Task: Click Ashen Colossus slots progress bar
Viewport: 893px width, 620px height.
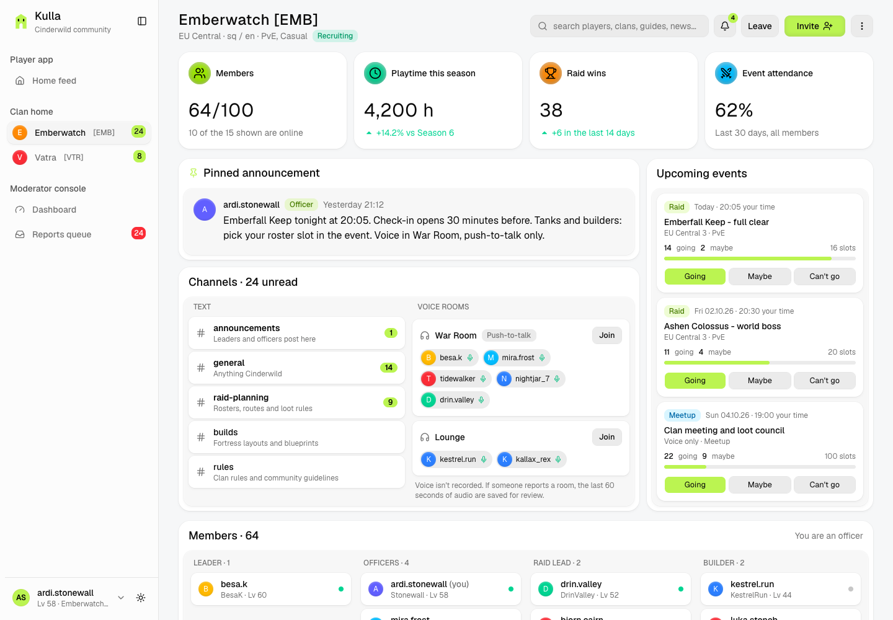Action: [760, 362]
